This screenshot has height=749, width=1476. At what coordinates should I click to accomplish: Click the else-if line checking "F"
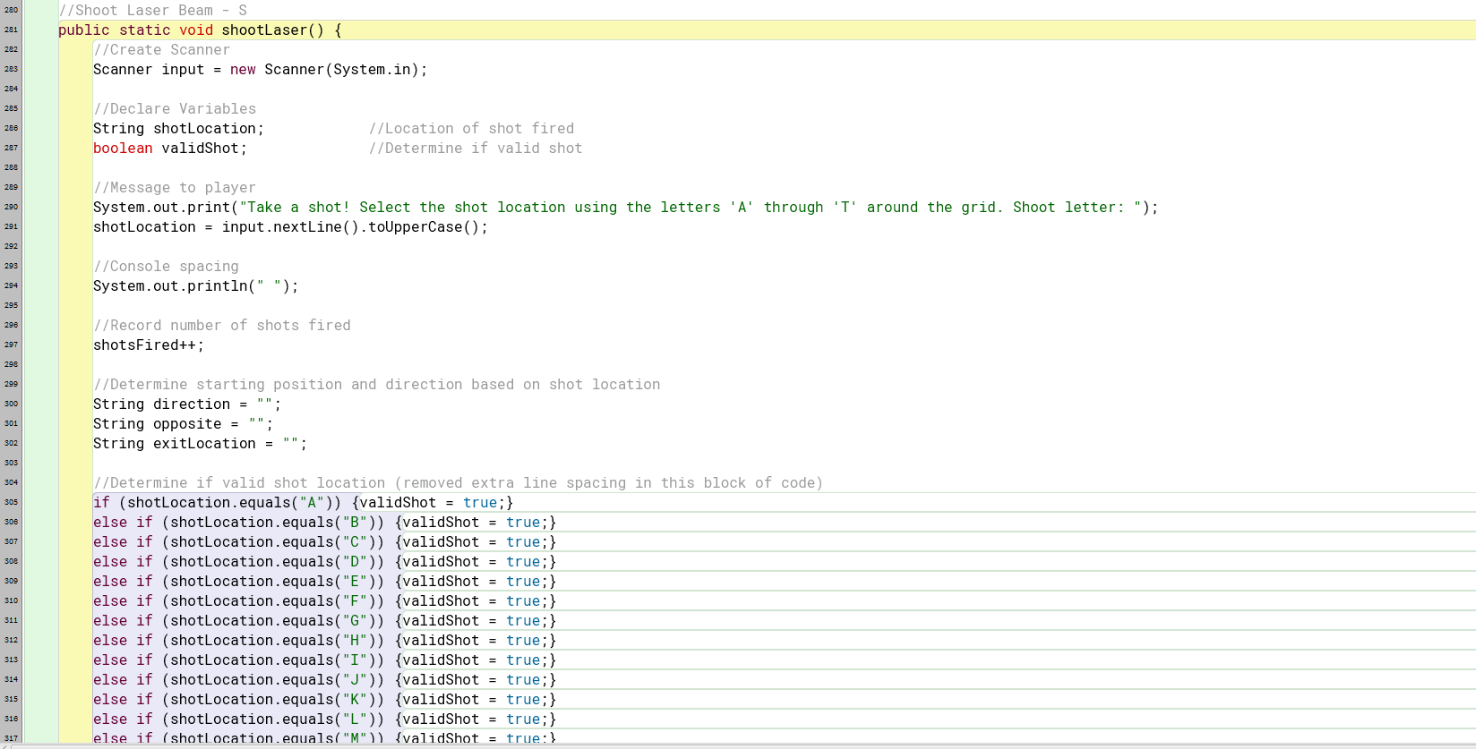325,601
